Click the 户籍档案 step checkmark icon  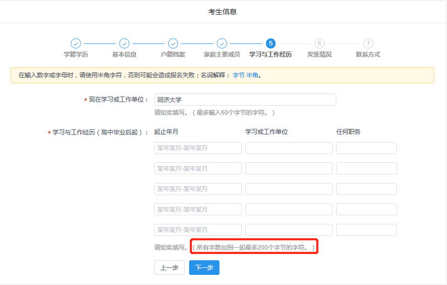pyautogui.click(x=173, y=43)
